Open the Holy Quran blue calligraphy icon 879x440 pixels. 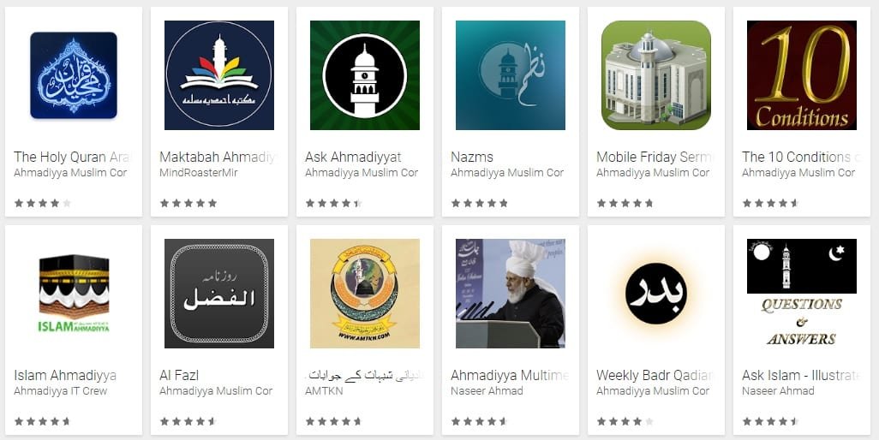[x=74, y=75]
